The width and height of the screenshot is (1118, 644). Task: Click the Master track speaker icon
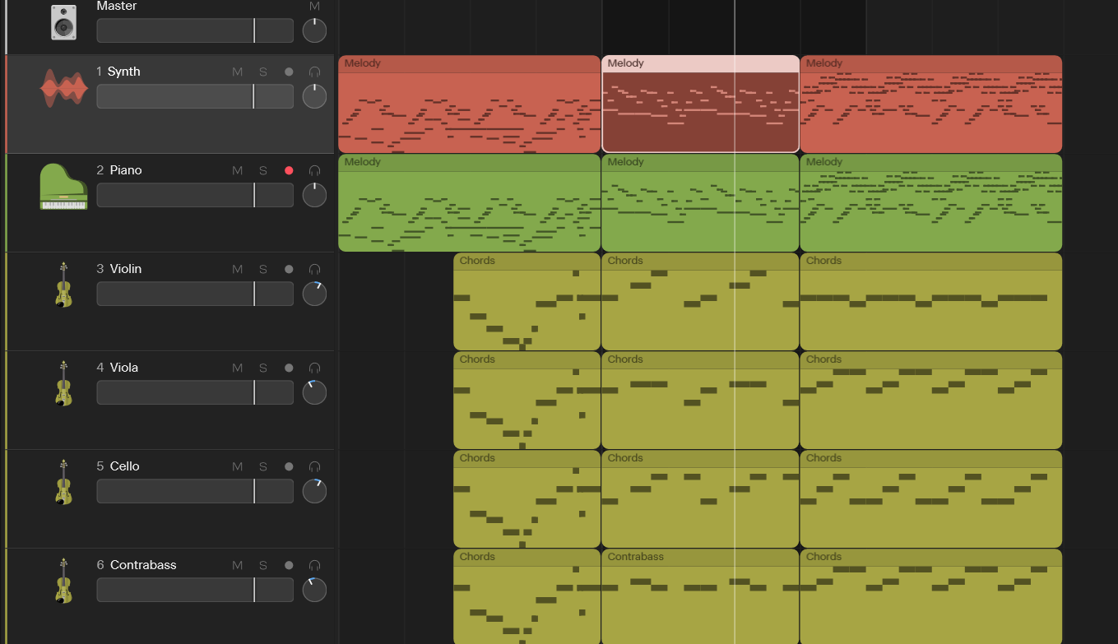coord(63,22)
